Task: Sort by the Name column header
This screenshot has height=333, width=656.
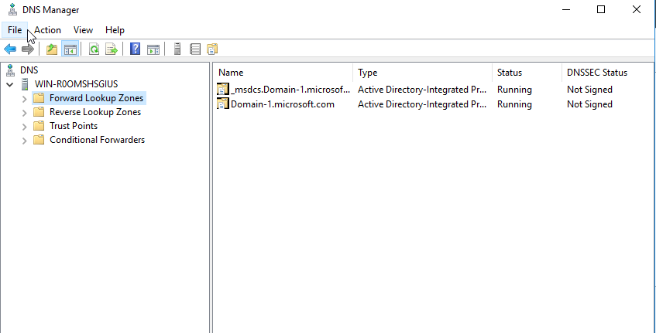Action: click(283, 73)
